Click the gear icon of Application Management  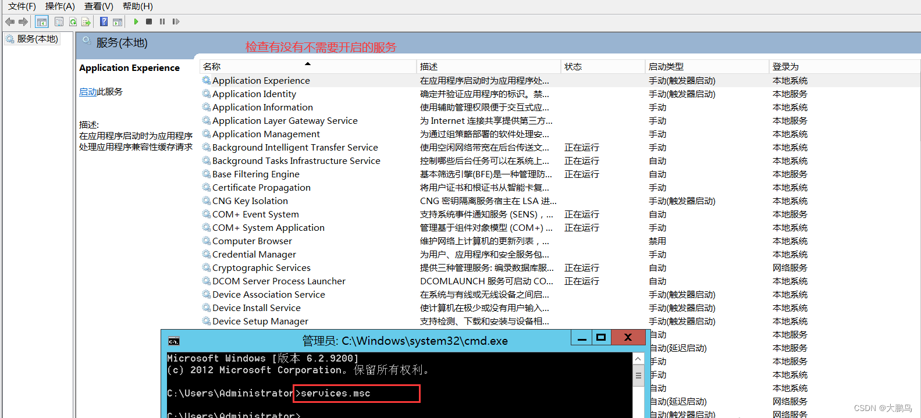click(207, 134)
